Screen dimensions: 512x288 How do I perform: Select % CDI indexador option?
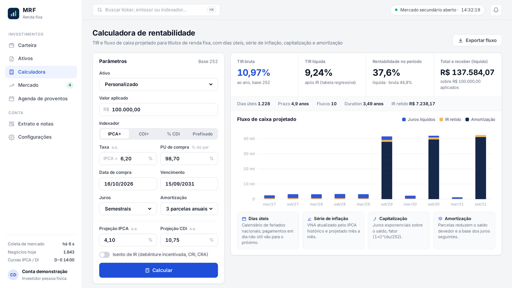pyautogui.click(x=173, y=134)
